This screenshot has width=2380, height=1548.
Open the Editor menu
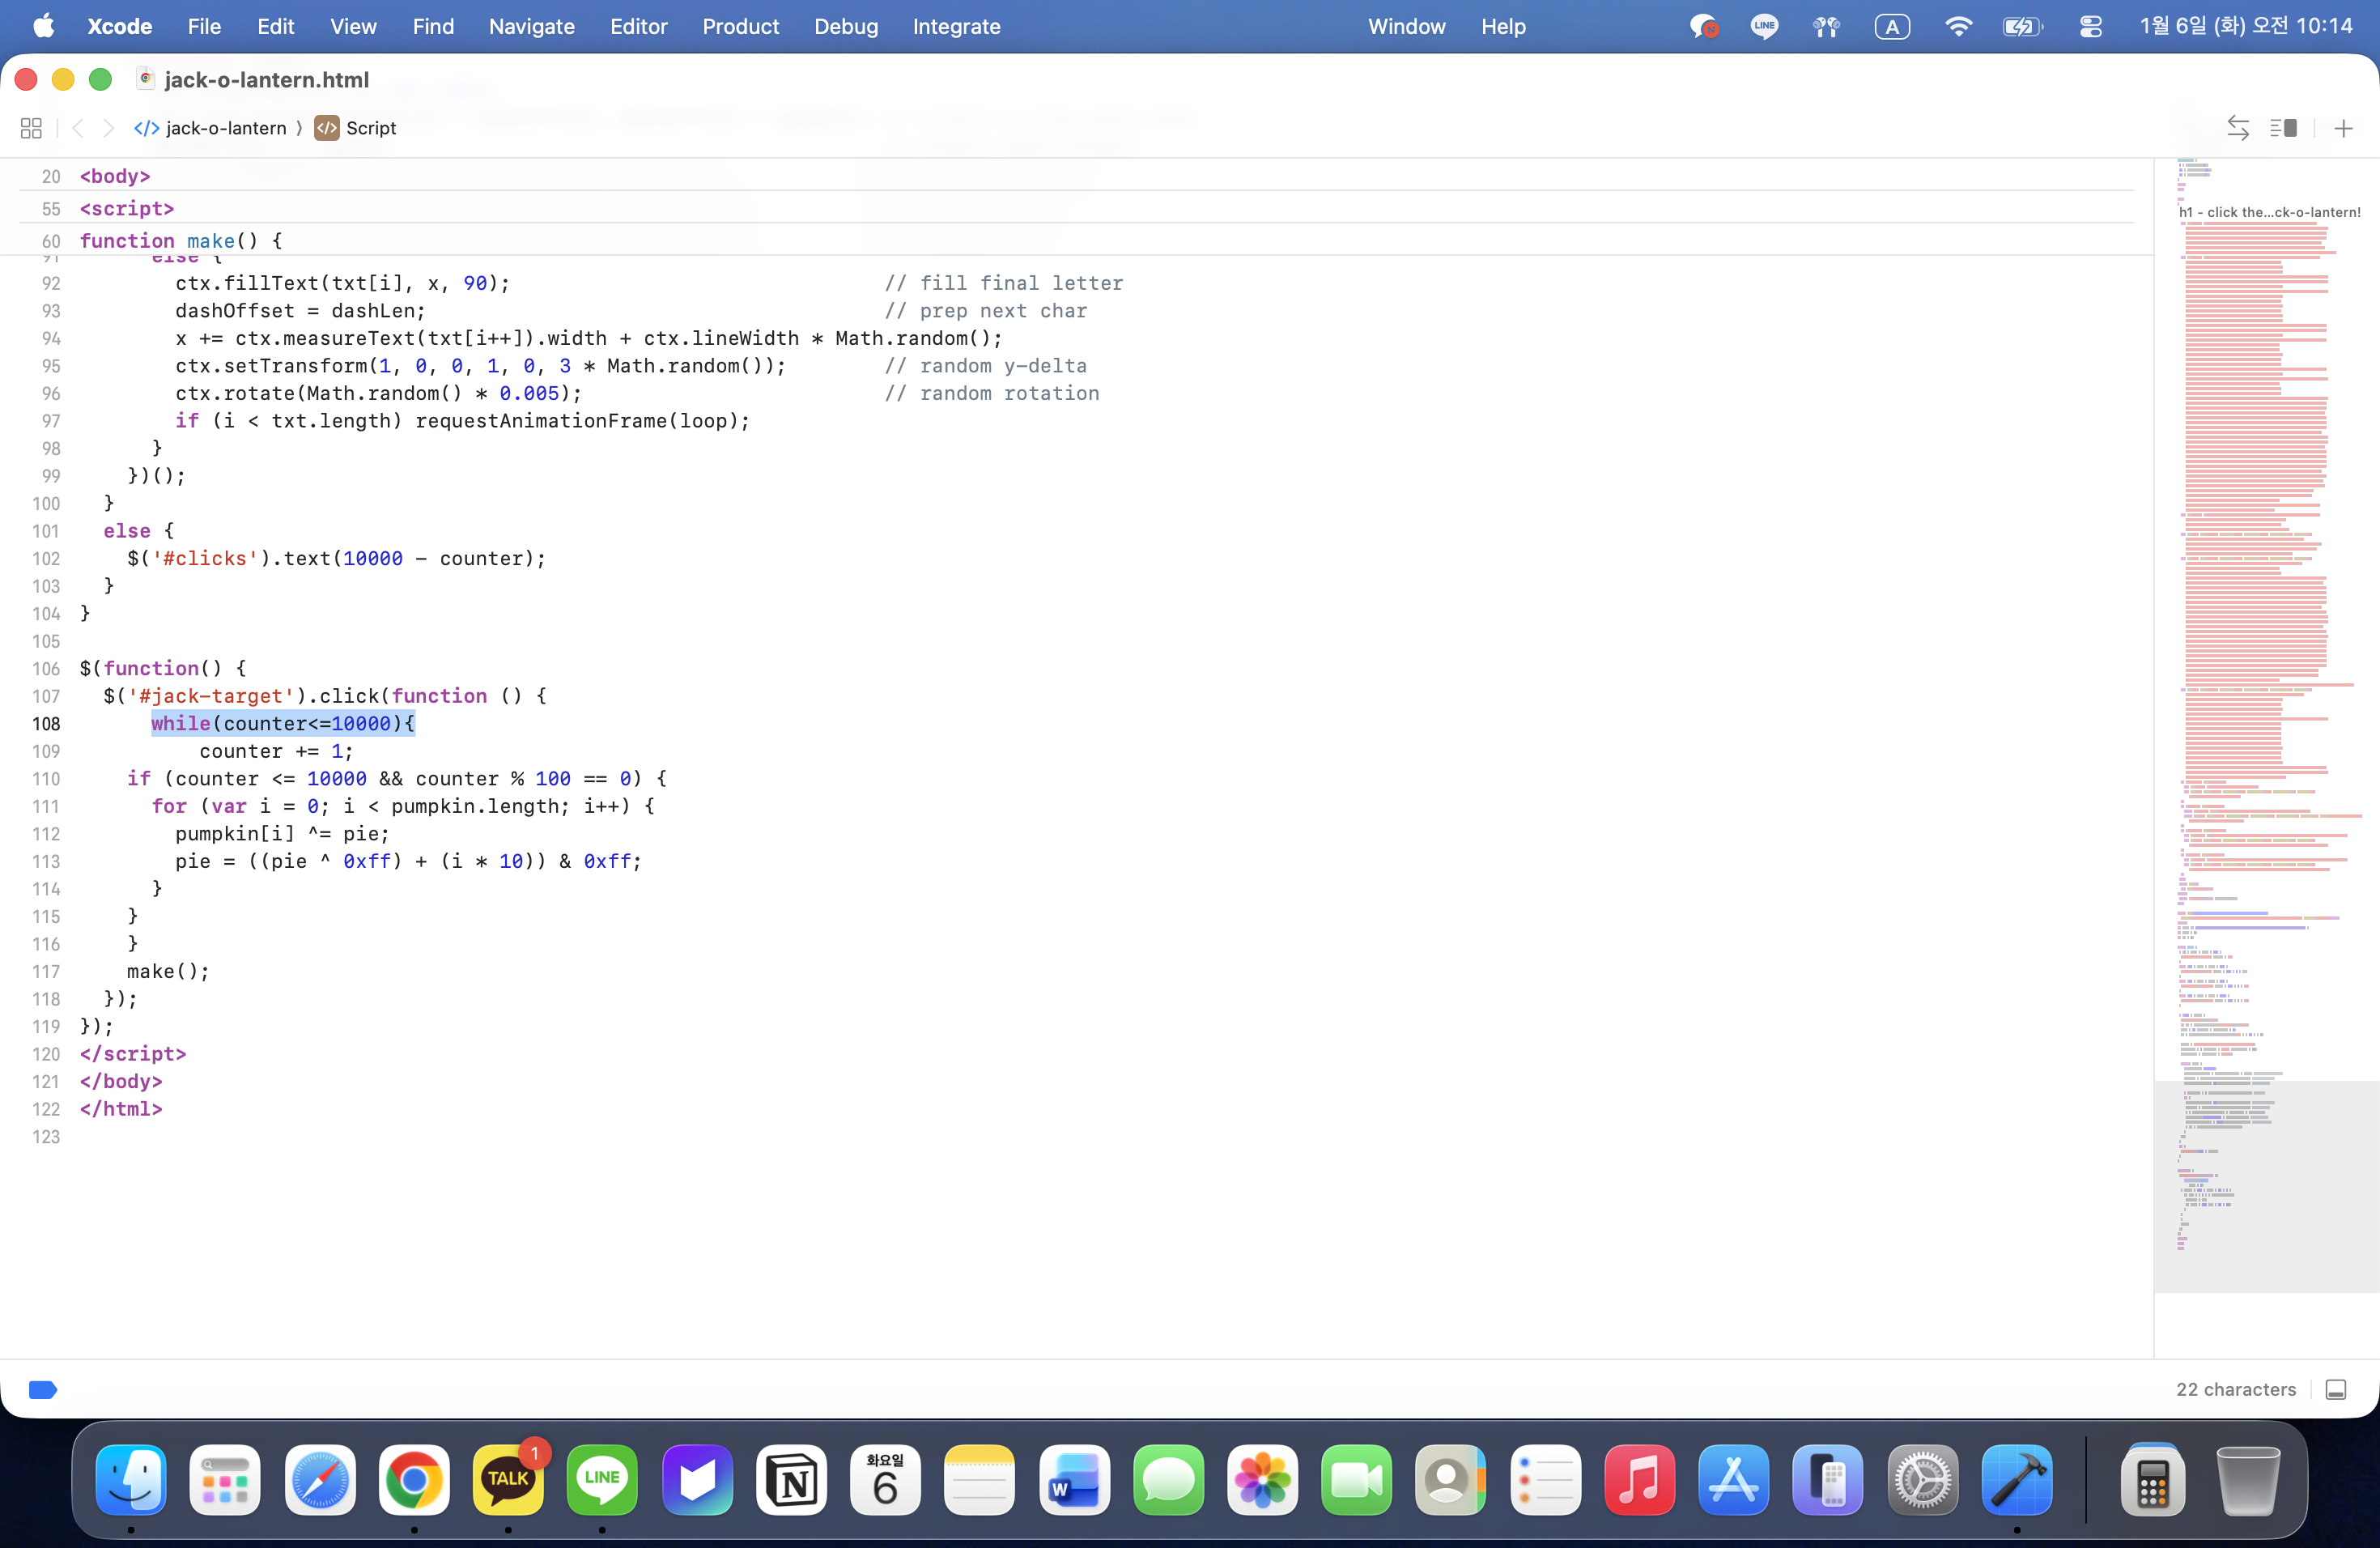(638, 27)
